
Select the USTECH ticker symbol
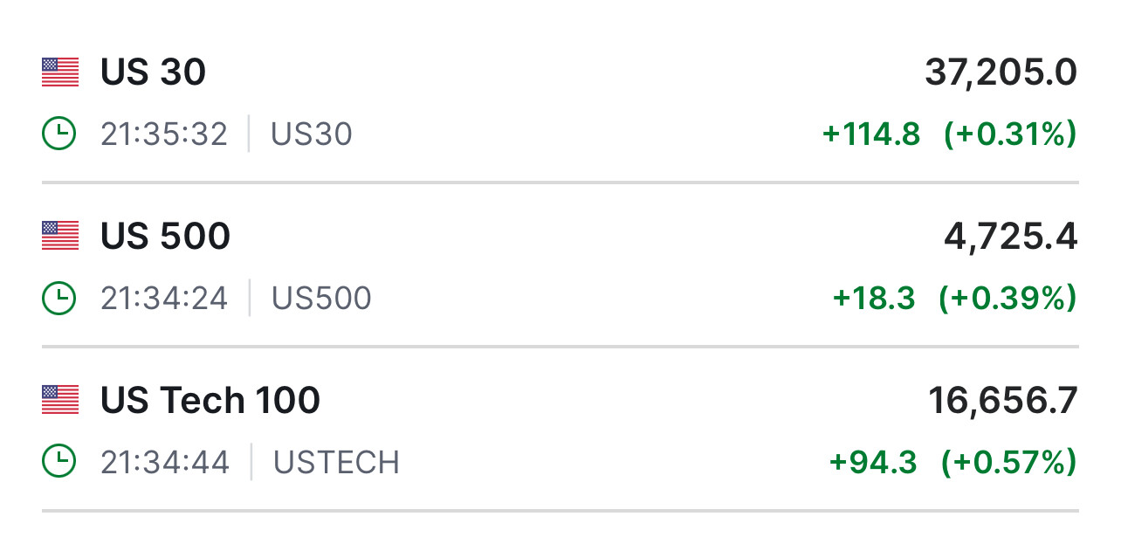click(336, 462)
